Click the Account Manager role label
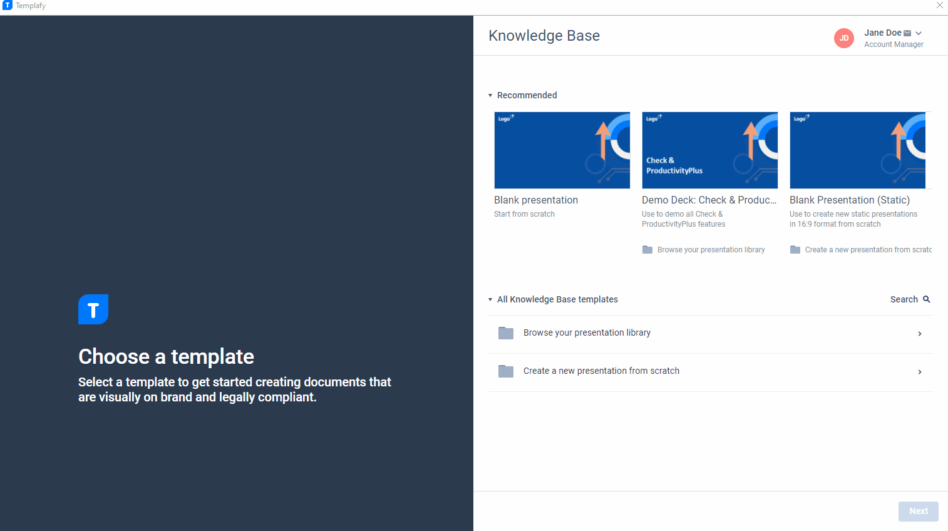The image size is (948, 531). pyautogui.click(x=894, y=44)
